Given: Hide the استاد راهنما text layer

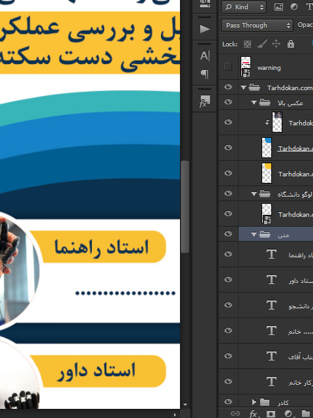Looking at the screenshot, I should point(228,254).
